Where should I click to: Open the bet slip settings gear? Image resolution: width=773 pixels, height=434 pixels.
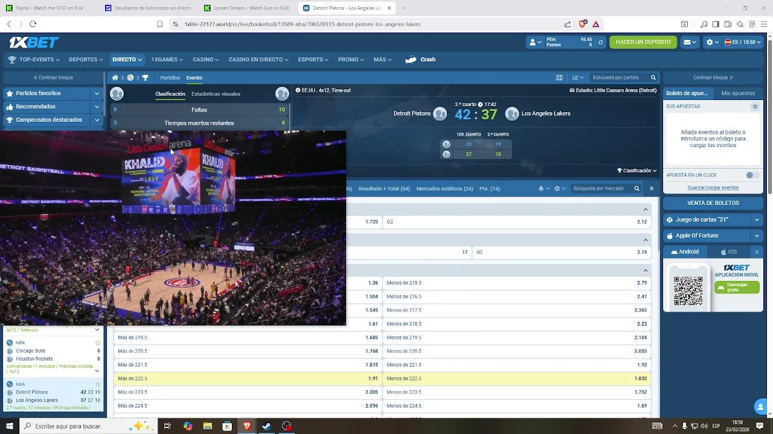[x=755, y=106]
